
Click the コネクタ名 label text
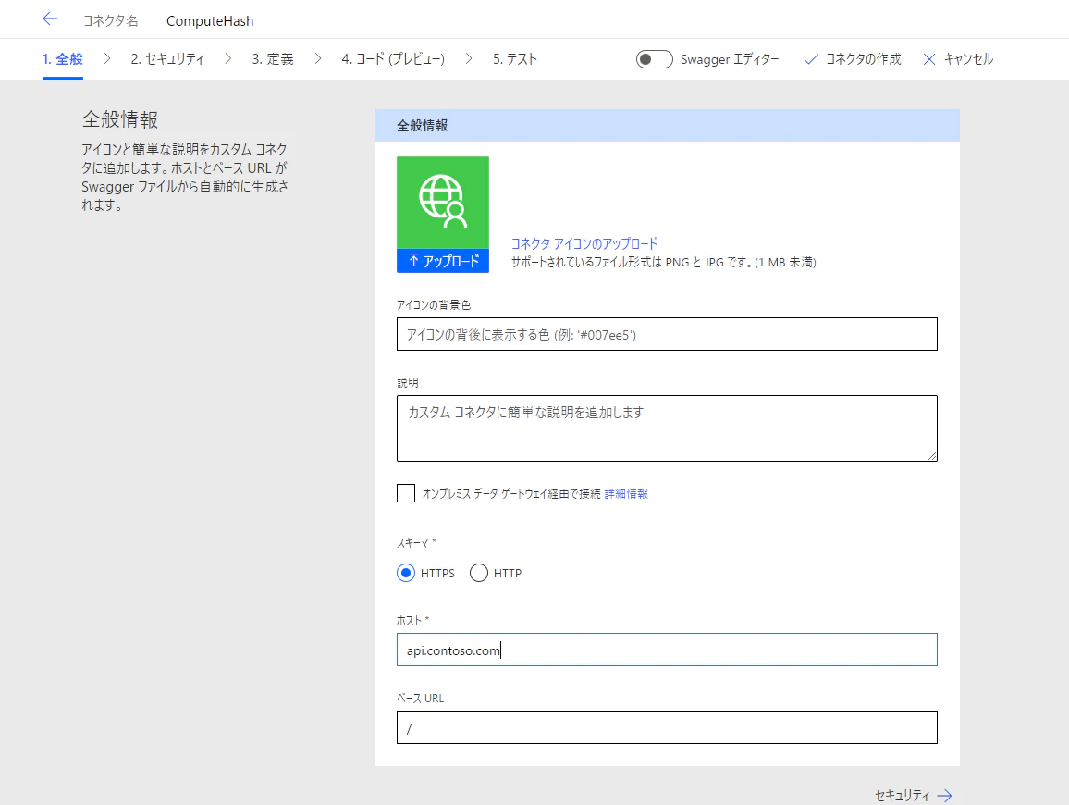[110, 21]
